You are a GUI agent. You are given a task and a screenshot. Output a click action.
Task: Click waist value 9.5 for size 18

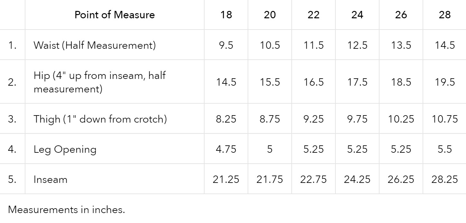coord(226,45)
